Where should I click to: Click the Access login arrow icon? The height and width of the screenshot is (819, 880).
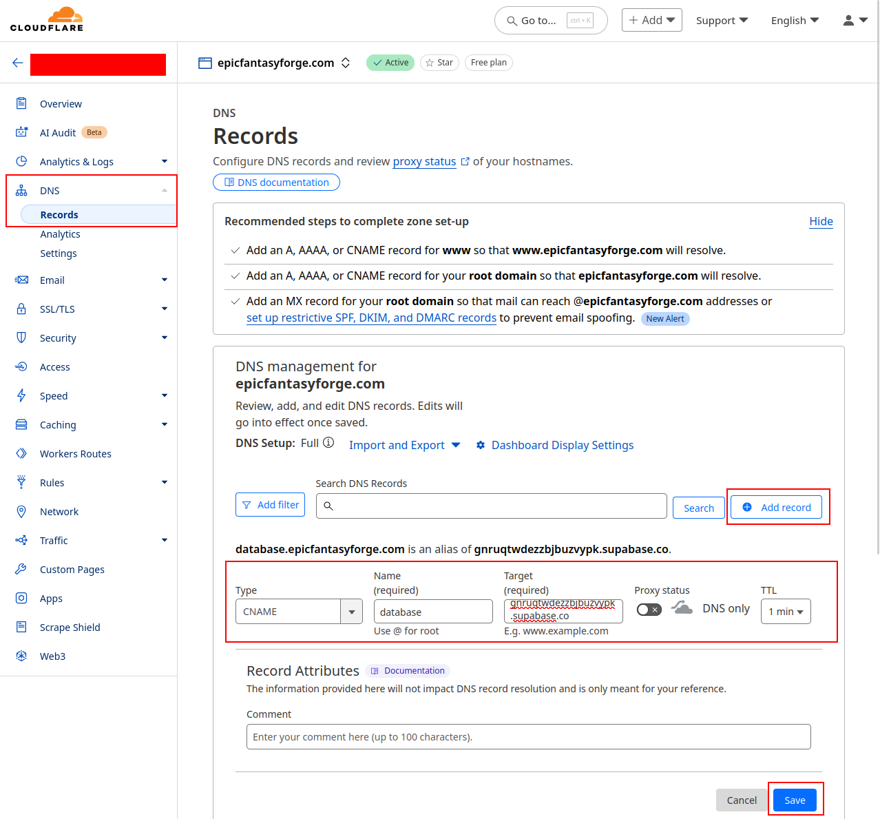click(x=21, y=366)
